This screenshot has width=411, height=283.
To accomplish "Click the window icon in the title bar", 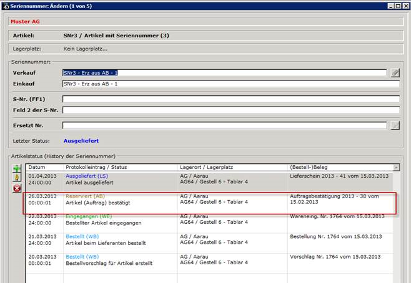I will (x=6, y=6).
